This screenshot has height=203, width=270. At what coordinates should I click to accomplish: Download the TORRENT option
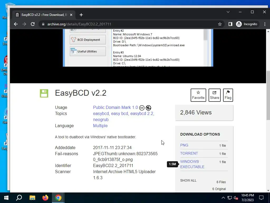189,153
